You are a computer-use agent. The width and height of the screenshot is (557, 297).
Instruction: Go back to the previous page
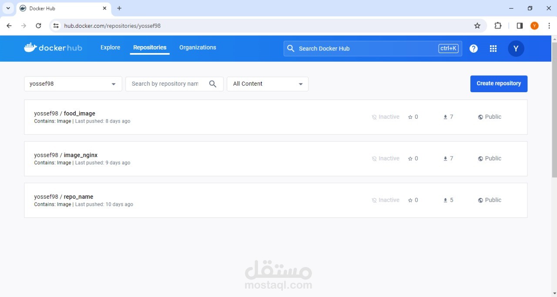coord(9,26)
